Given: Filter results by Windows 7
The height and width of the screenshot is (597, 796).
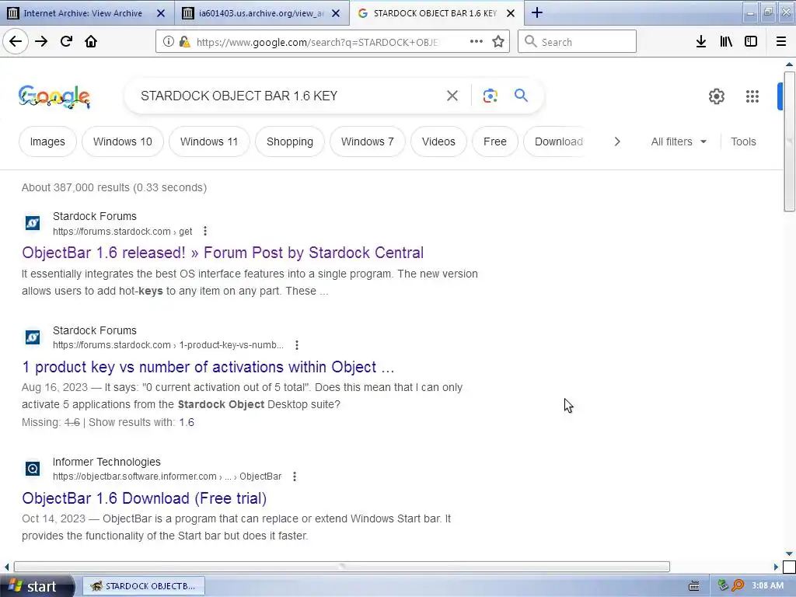Looking at the screenshot, I should (368, 141).
